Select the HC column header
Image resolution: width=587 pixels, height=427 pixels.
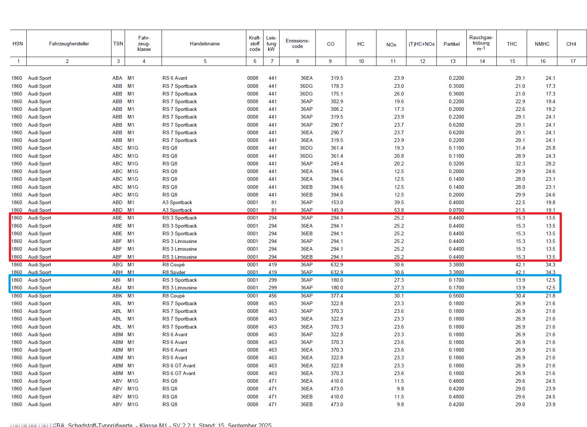coord(361,44)
